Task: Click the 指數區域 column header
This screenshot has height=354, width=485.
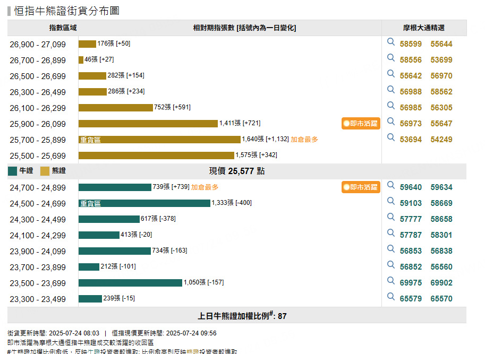Action: (x=63, y=28)
